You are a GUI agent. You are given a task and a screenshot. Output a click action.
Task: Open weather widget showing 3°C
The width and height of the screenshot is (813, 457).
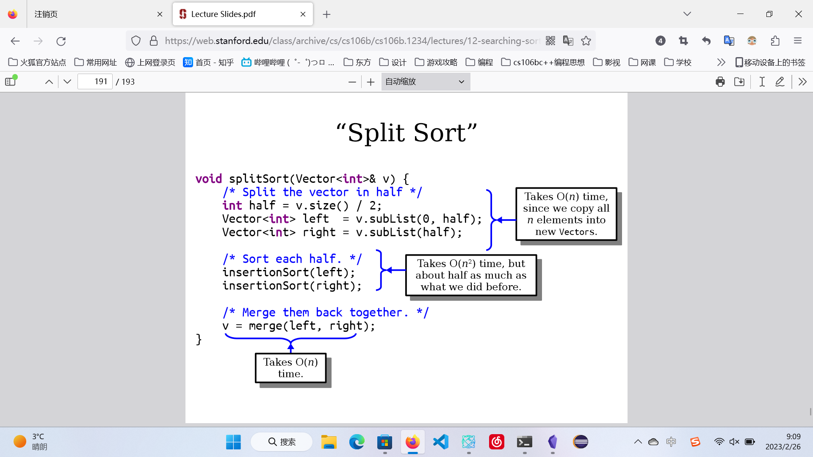point(30,442)
